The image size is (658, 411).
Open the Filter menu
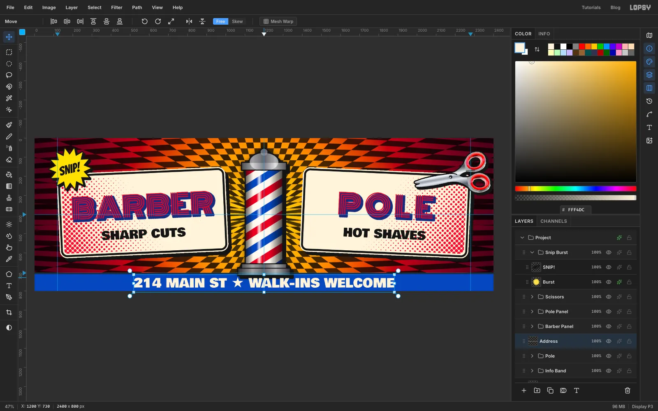point(117,7)
